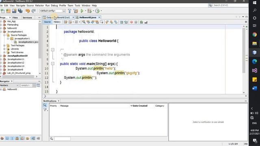
Task: Open Microsoft Edge from the taskbar
Action: [x=255, y=61]
